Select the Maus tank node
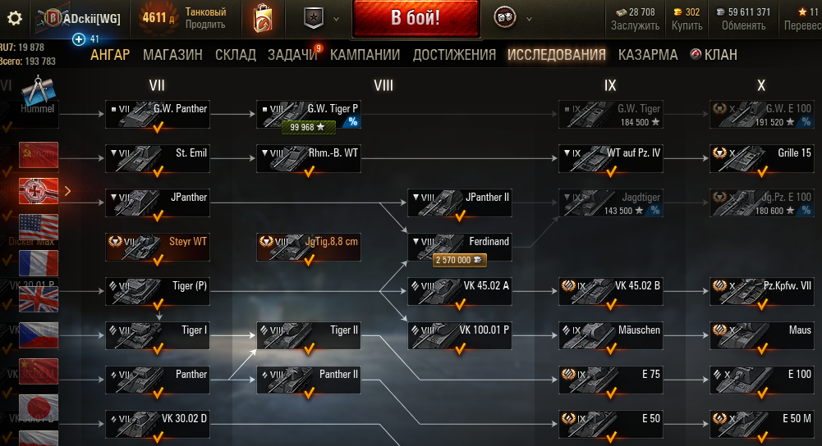Image resolution: width=822 pixels, height=446 pixels. pyautogui.click(x=762, y=335)
